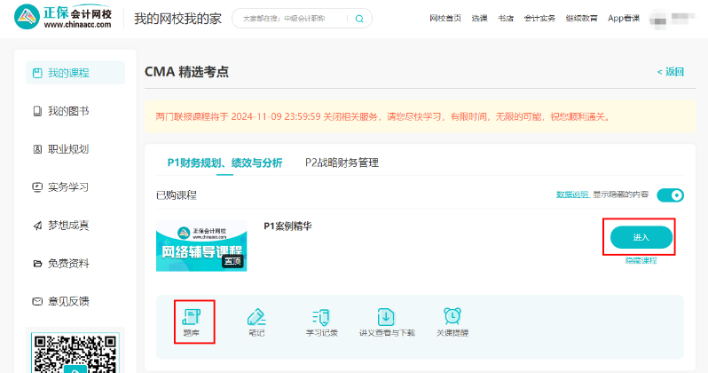Image resolution: width=708 pixels, height=373 pixels.
Task: Select the P1财务规划、绩效与分析 tab
Action: tap(224, 163)
